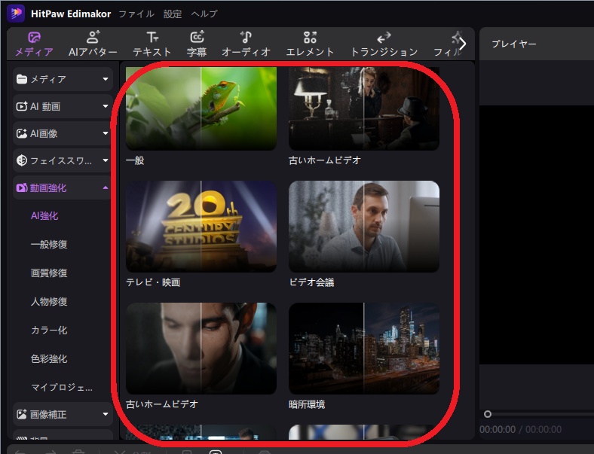Expand the フェイススワ... dropdown arrow
Viewport: 594px width, 454px height.
[106, 160]
